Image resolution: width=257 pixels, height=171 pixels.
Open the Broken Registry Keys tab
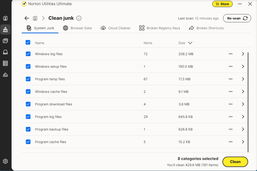159,28
